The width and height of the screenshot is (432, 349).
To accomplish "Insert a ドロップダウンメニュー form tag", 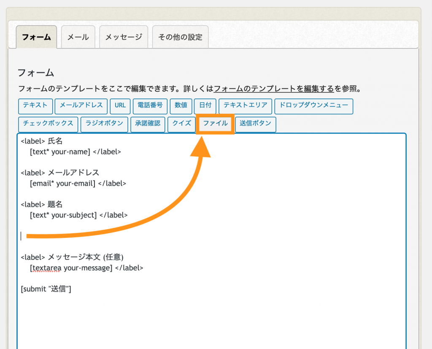I will coord(314,106).
